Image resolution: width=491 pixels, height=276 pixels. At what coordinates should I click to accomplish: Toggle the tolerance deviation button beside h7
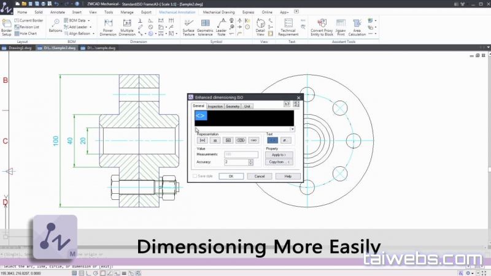click(297, 104)
